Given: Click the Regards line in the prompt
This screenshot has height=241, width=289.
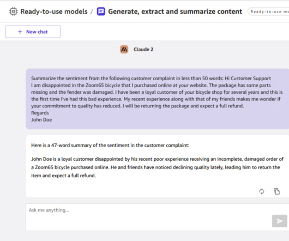Looking at the screenshot, I should [40, 113].
